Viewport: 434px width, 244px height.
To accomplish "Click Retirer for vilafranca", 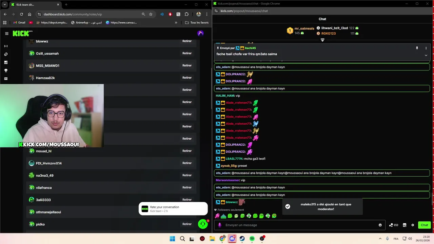I will [x=187, y=187].
